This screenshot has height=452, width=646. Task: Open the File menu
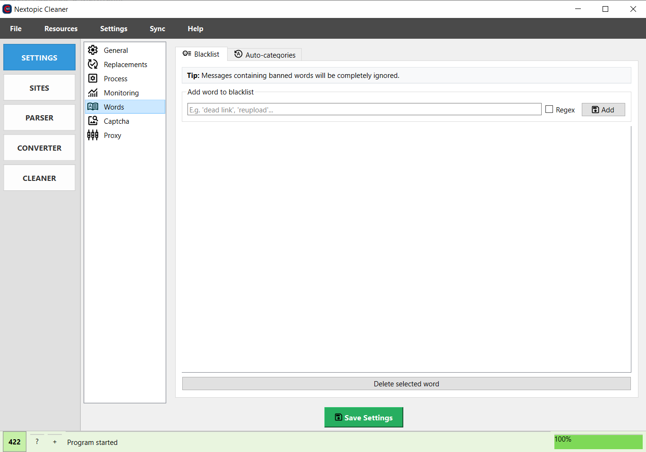[x=16, y=29]
